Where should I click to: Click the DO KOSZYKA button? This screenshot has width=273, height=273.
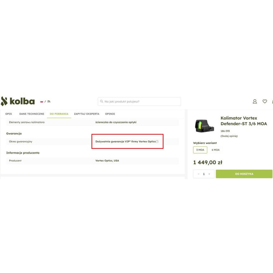(244, 174)
